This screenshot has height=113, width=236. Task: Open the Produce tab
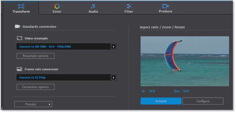coord(166,8)
